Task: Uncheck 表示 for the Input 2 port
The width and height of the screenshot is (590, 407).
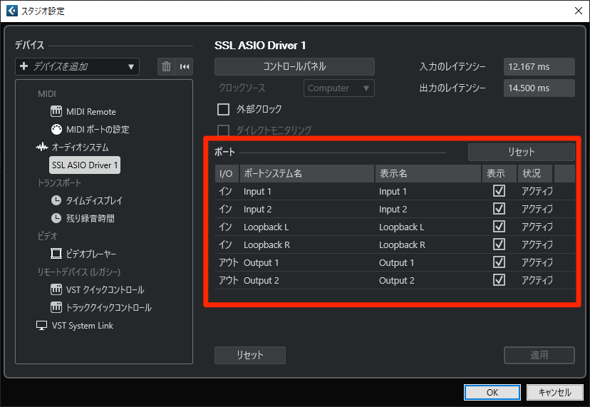Action: pos(499,209)
